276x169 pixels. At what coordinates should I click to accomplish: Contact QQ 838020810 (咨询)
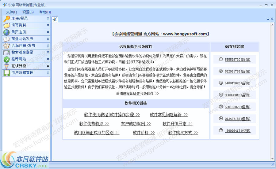pos(237,95)
